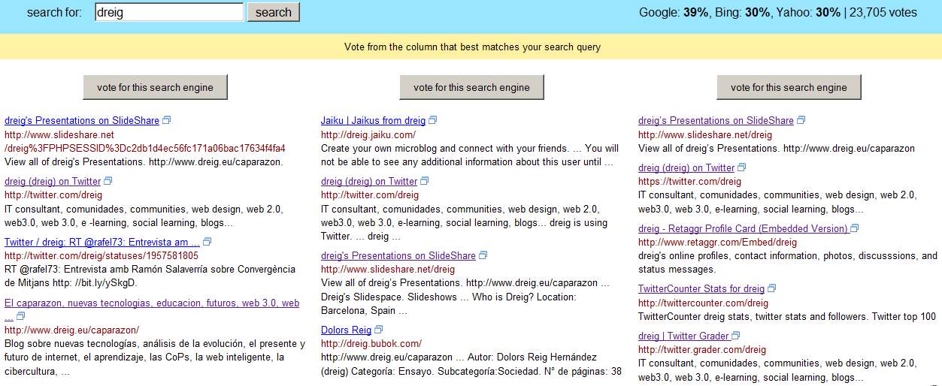Viewport: 942px width, 386px height.
Task: Click URL http://www.slideshare.net/dreig in middle column
Action: (x=388, y=269)
